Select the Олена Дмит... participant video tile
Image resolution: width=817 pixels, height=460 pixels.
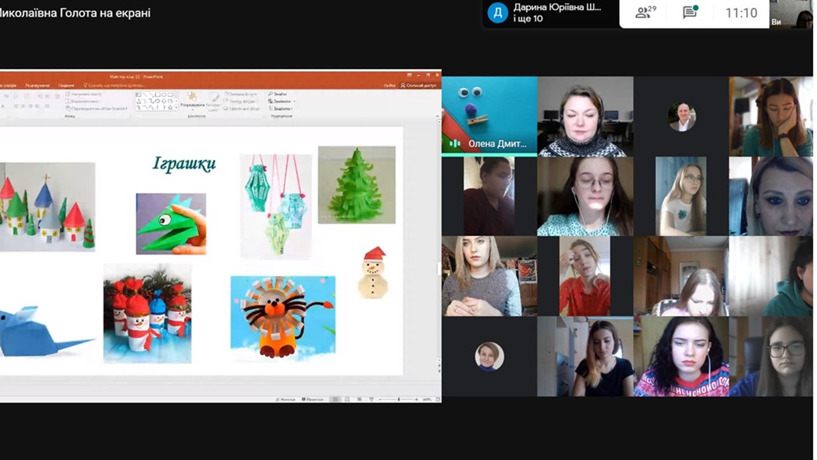(x=489, y=116)
